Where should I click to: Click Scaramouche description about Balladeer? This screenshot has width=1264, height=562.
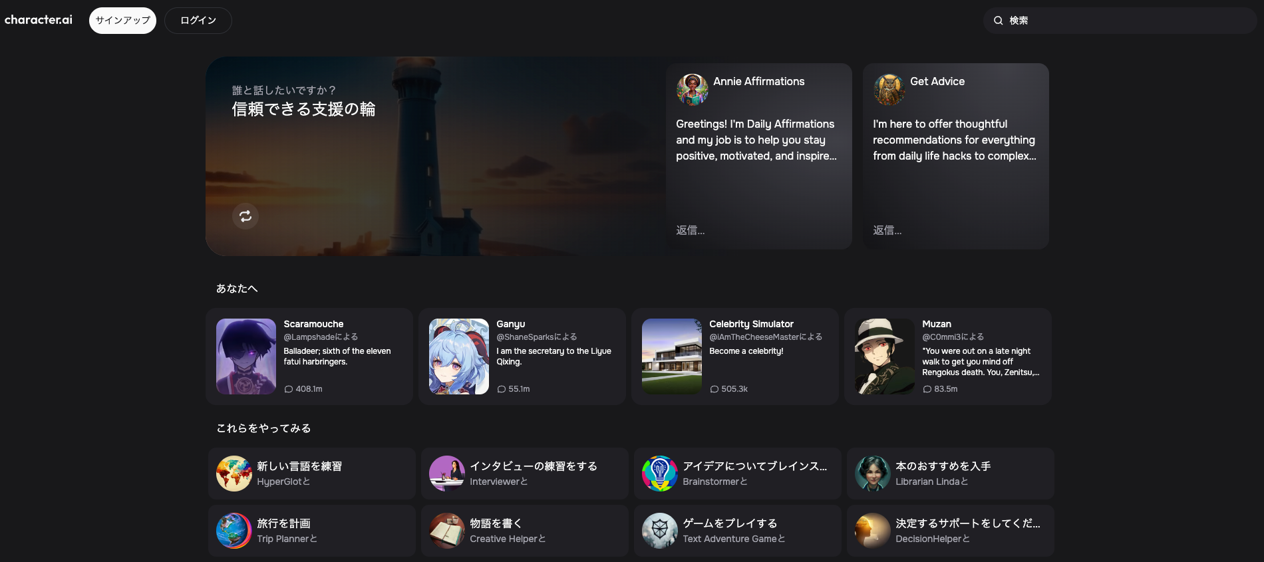click(x=337, y=356)
